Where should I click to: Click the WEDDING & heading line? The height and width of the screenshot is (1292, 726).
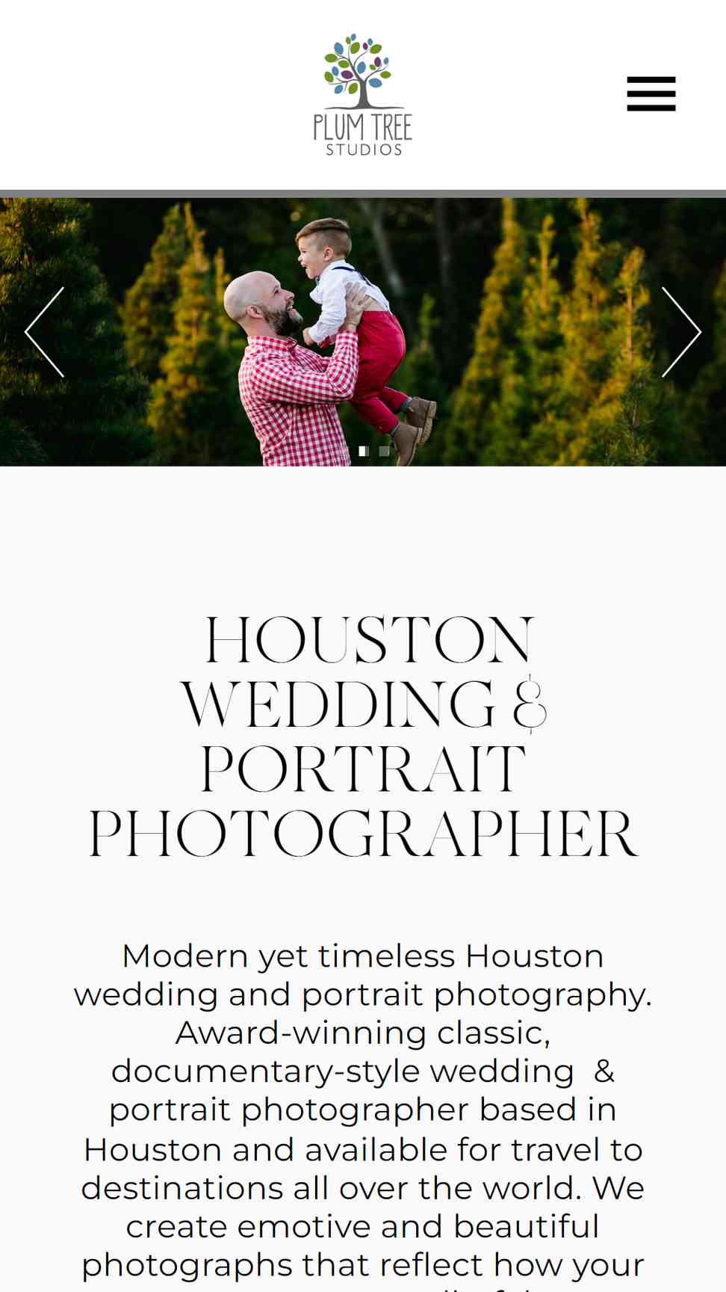point(364,704)
